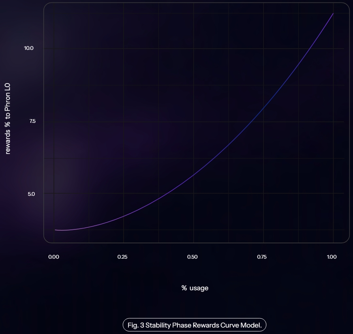Viewport: 353px width, 334px height.
Task: Click the curve where it crosses 0.25 usage
Action: coord(124,215)
